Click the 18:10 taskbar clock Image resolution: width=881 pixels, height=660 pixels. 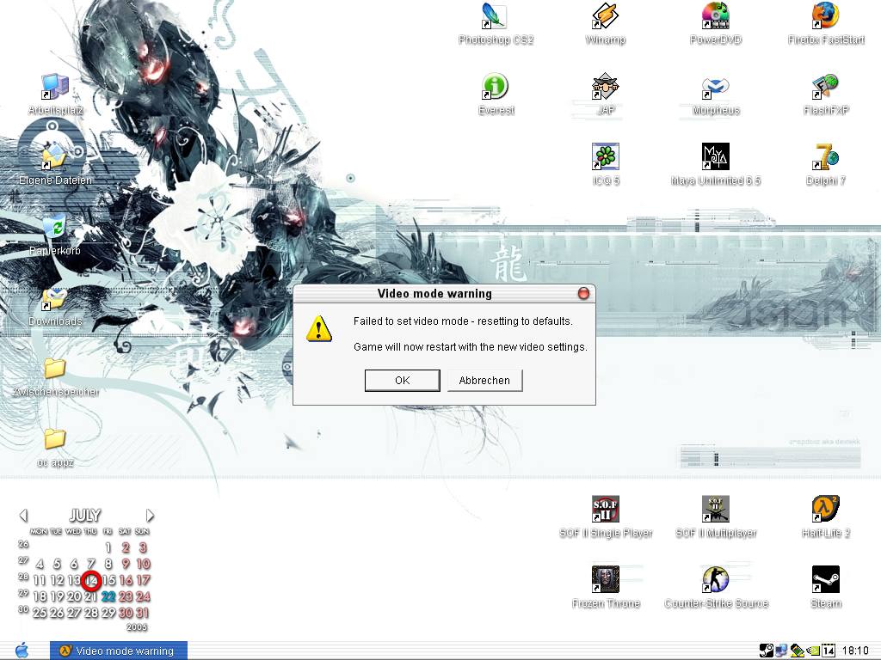coord(856,651)
